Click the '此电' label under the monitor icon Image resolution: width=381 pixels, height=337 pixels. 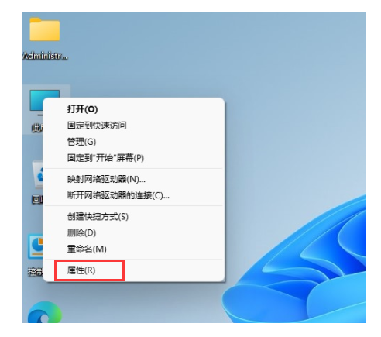[37, 128]
